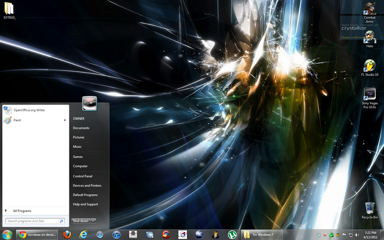This screenshot has width=384, height=240.
Task: Open the drum machine app icon in taskbar
Action: 133,235
